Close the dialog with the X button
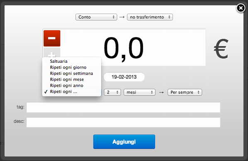The width and height of the screenshot is (248, 161). [x=241, y=8]
